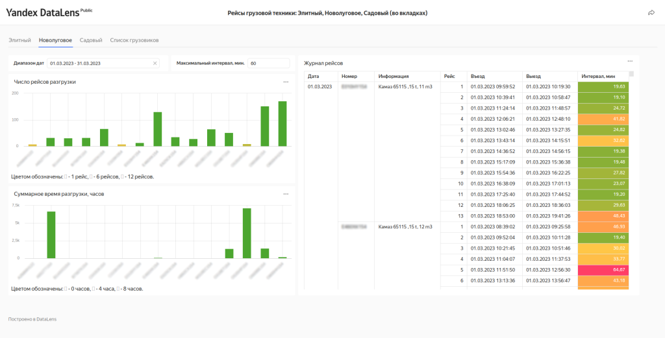
Task: Click the Рейс column header
Action: click(x=449, y=76)
